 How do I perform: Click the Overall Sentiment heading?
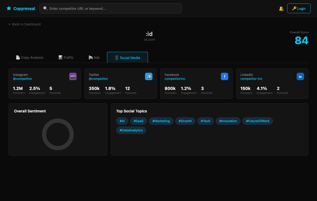30,111
